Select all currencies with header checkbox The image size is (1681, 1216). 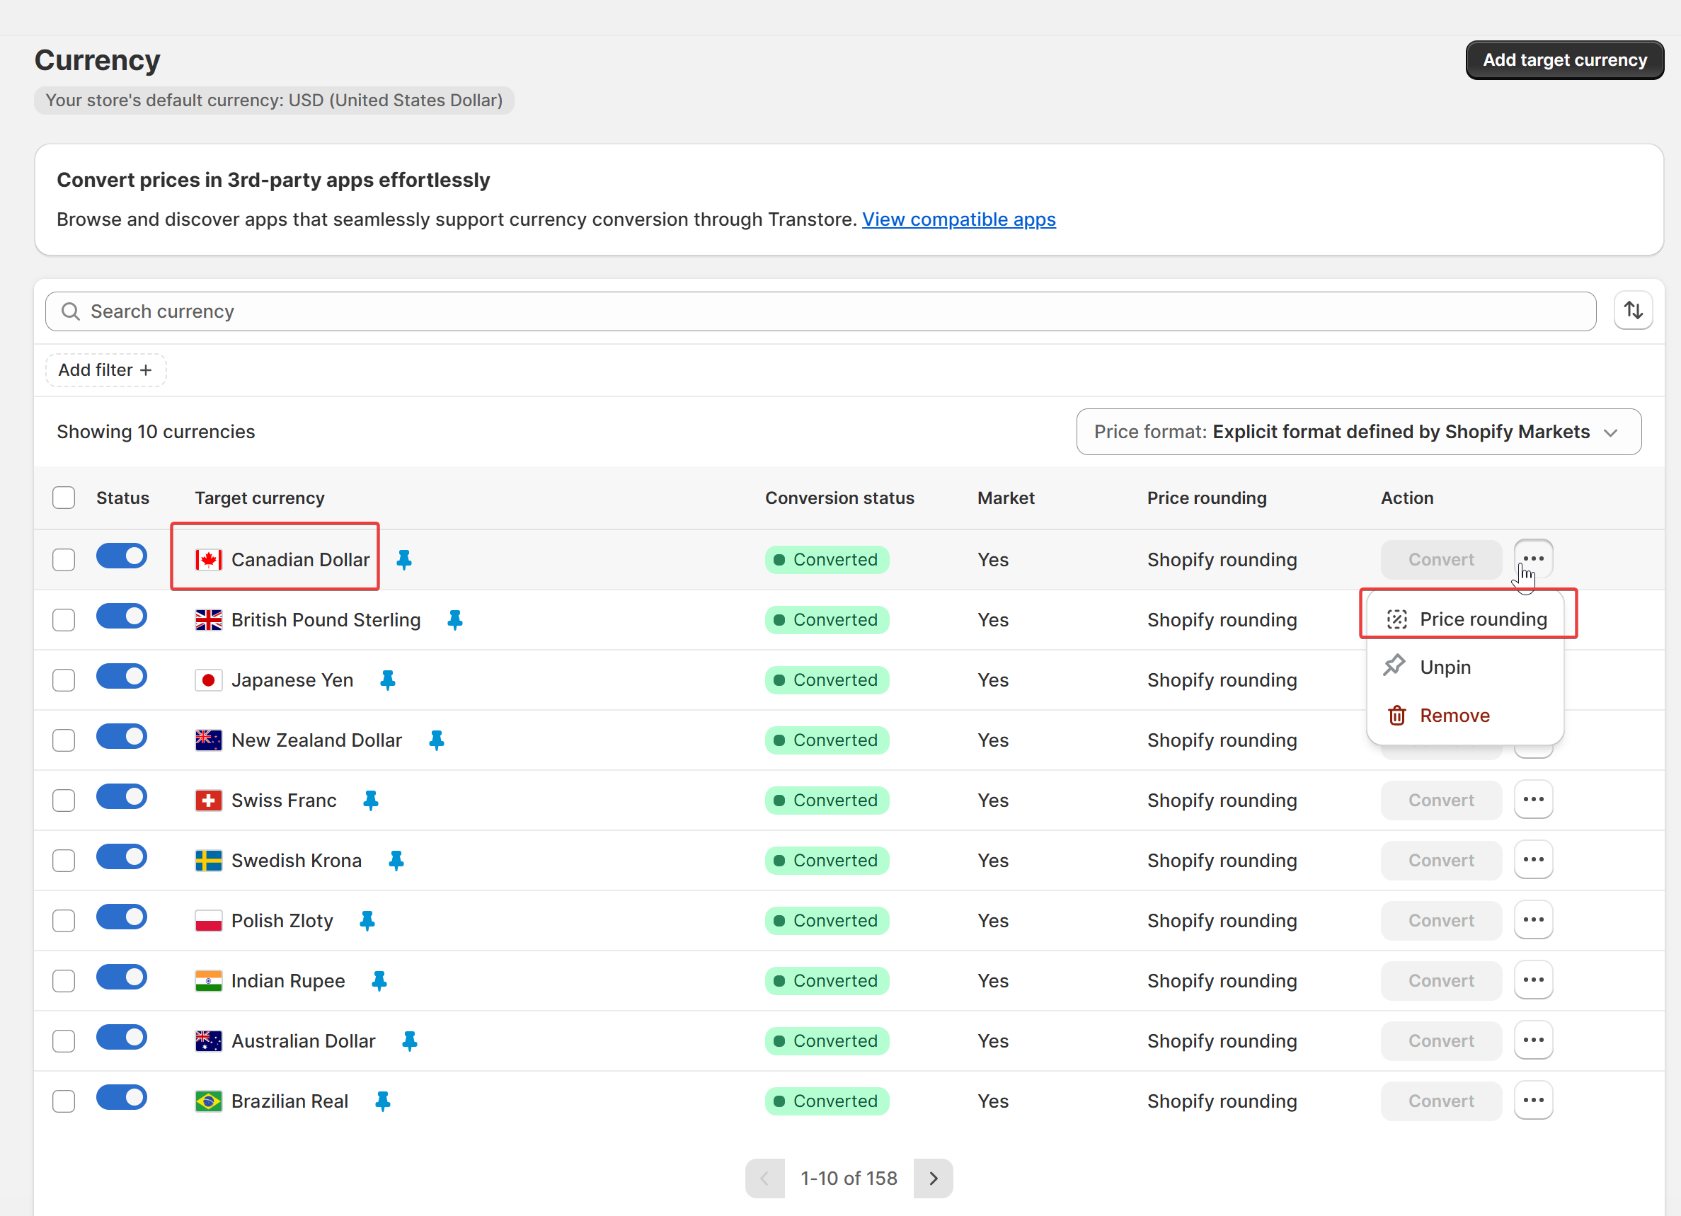coord(64,497)
